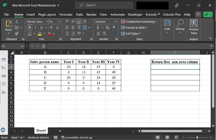Select the Format Painter brush
Image resolution: width=216 pixels, height=140 pixels.
[x=17, y=33]
